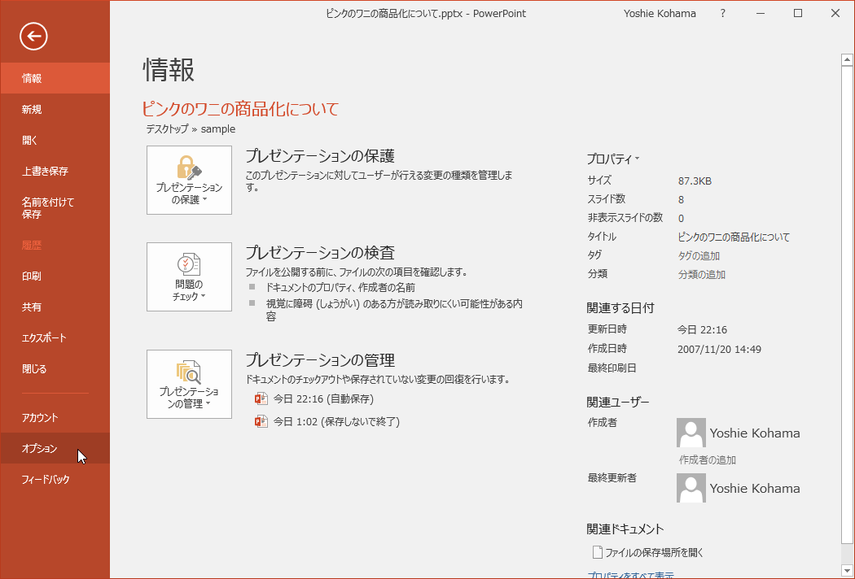This screenshot has width=855, height=579.
Task: Click the デスクトップ » sample path
Action: 191,129
